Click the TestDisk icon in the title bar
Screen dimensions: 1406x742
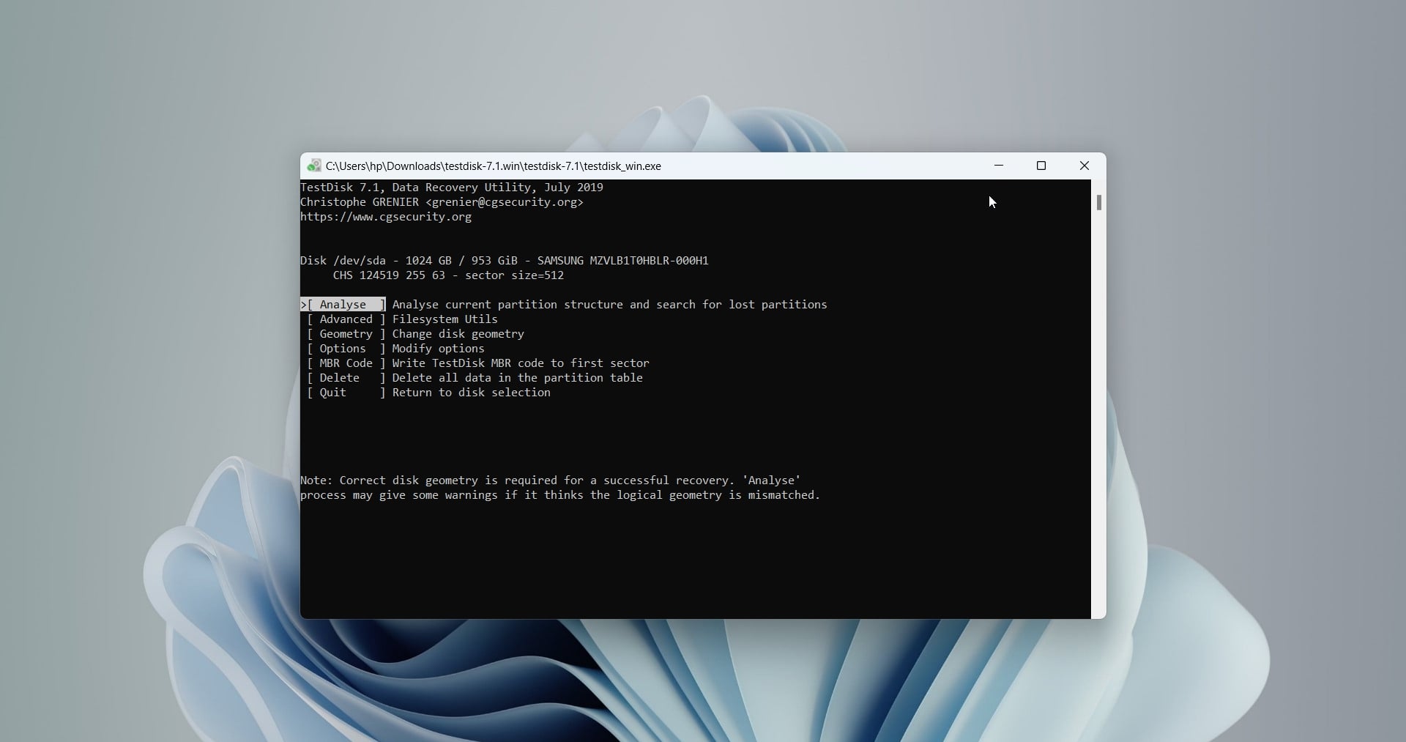click(314, 166)
